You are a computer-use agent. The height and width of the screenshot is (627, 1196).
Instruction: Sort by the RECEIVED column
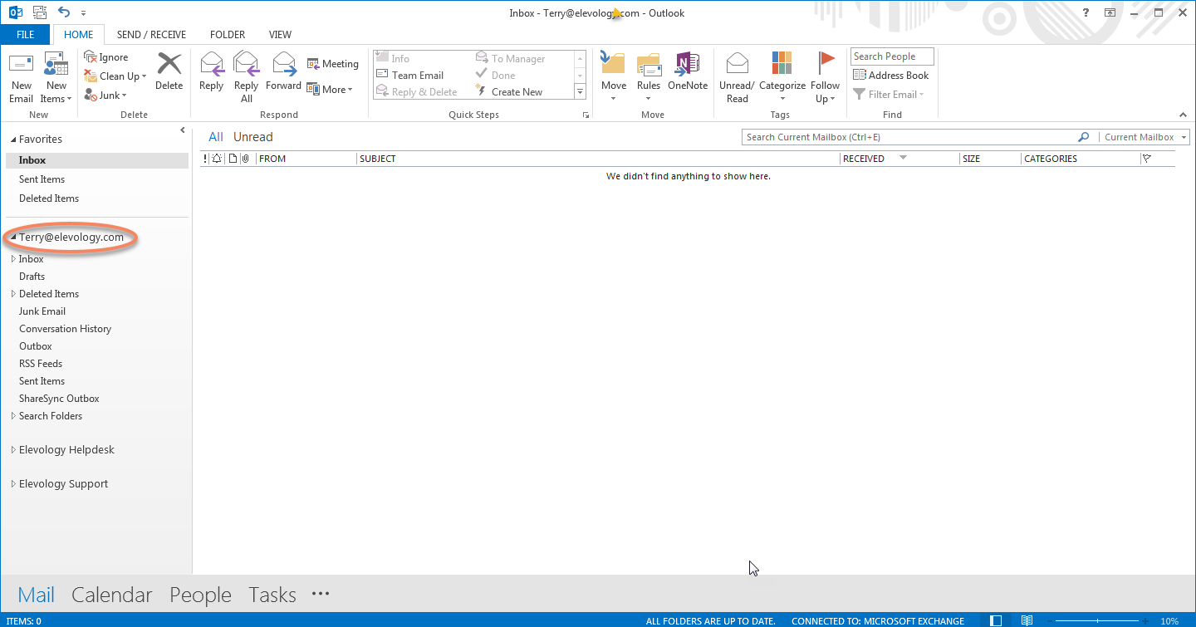tap(899, 159)
